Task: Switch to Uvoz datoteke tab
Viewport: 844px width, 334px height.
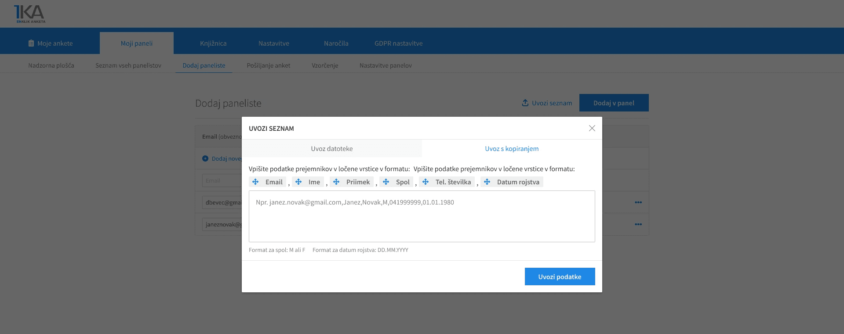Action: 332,148
